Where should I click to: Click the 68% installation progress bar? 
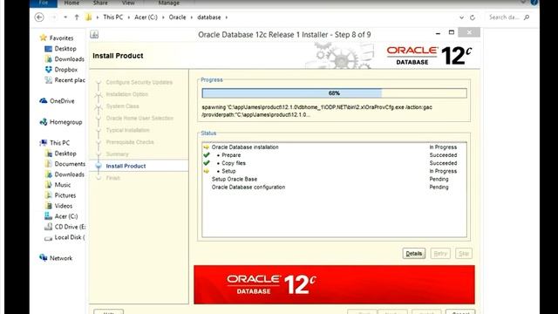click(x=334, y=93)
